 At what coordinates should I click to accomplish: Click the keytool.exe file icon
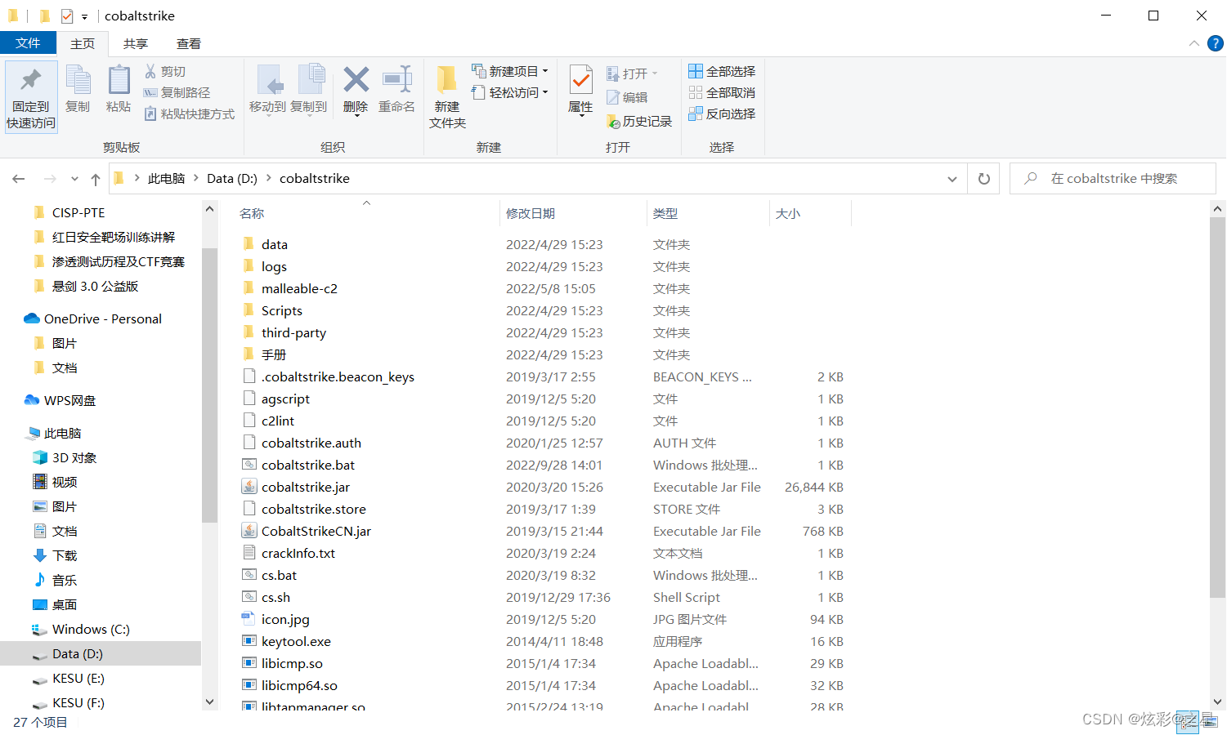click(x=249, y=641)
